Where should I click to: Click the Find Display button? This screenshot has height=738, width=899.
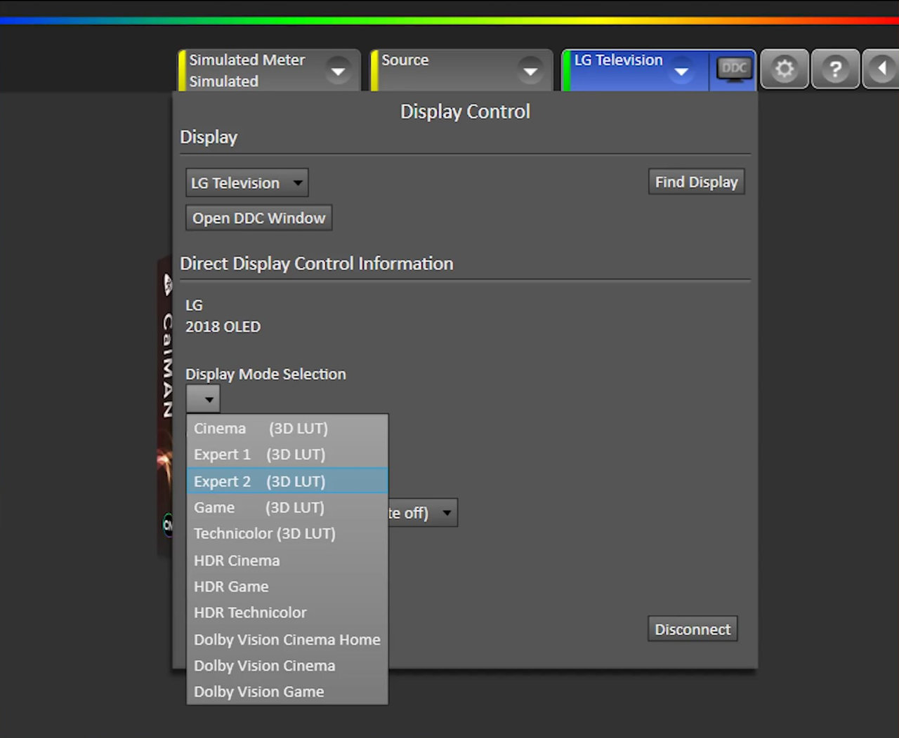pyautogui.click(x=695, y=182)
